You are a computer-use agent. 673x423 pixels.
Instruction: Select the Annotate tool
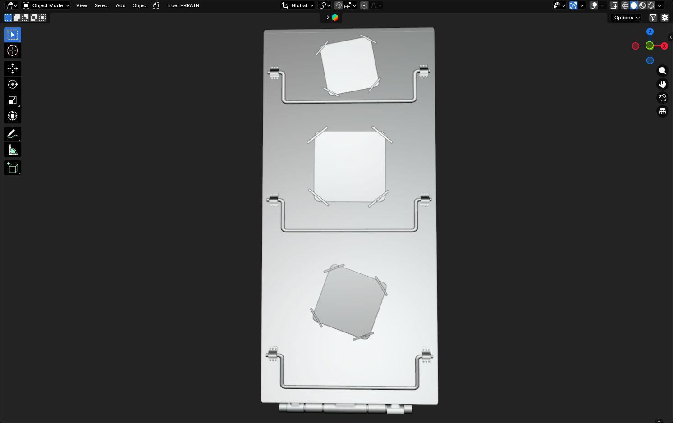[13, 134]
